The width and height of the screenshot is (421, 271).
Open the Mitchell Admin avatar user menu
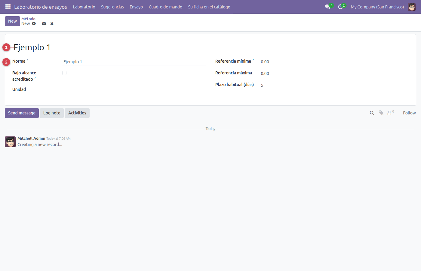[x=412, y=7]
